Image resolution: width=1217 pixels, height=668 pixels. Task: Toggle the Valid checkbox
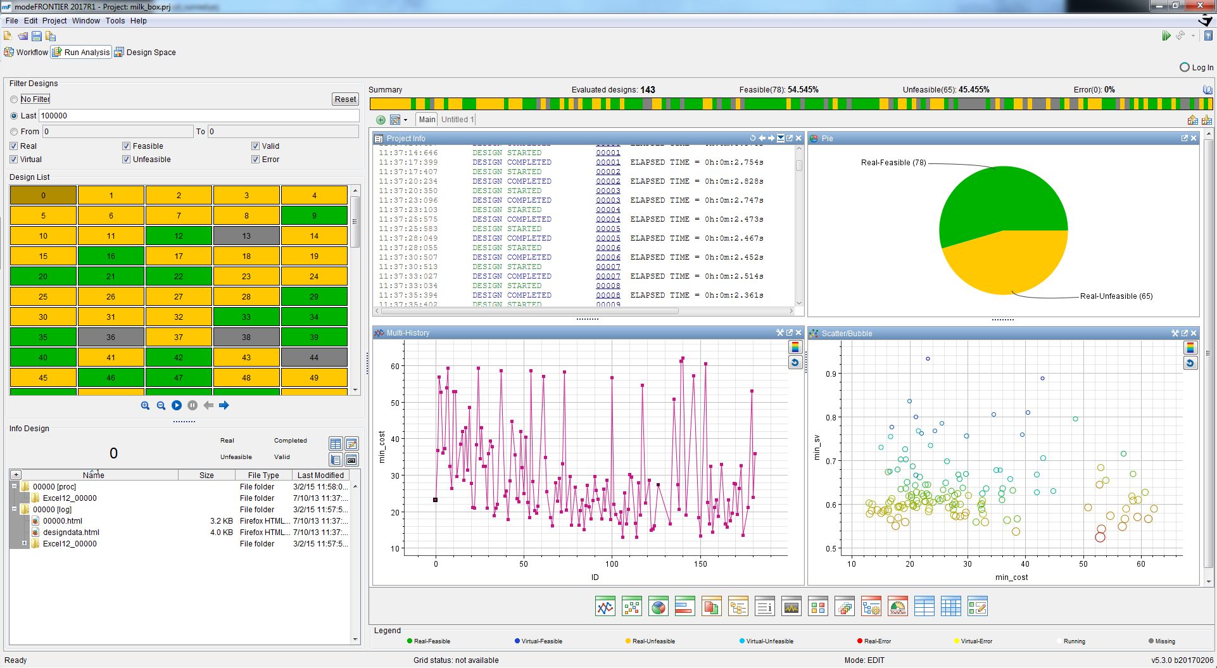(256, 146)
